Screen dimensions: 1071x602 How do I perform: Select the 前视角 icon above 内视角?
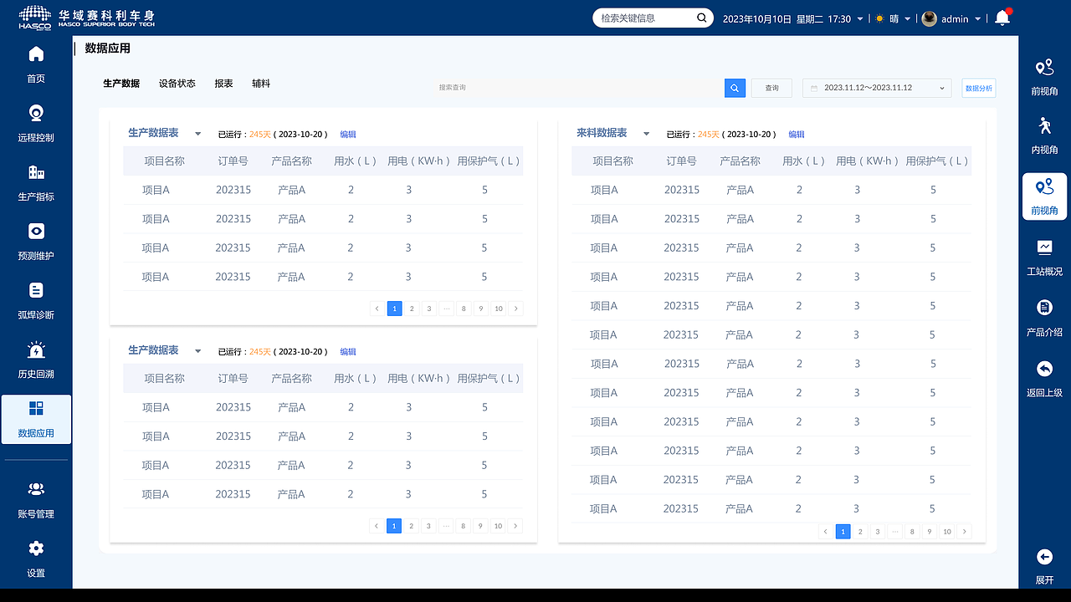click(x=1044, y=68)
